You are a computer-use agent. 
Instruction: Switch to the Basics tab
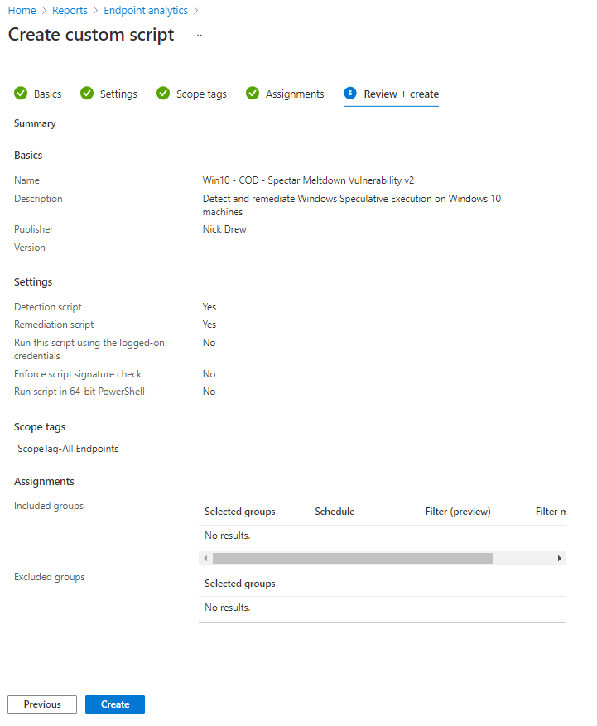[x=47, y=94]
